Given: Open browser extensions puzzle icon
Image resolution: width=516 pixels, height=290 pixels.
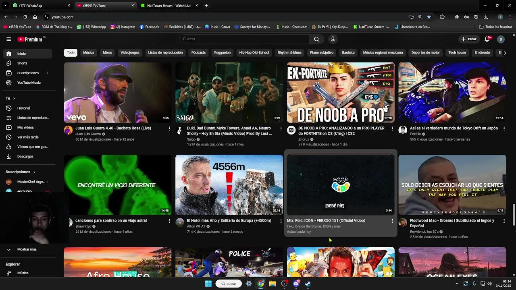Looking at the screenshot, I should pyautogui.click(x=442, y=17).
